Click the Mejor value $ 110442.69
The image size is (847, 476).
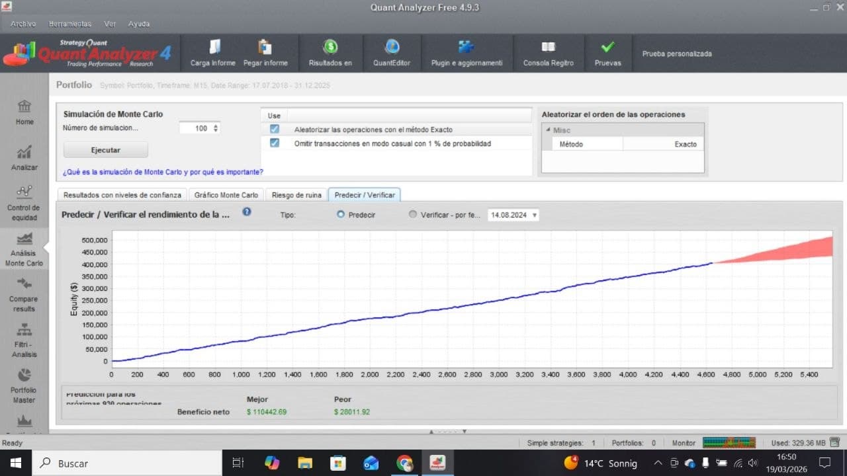tap(267, 412)
